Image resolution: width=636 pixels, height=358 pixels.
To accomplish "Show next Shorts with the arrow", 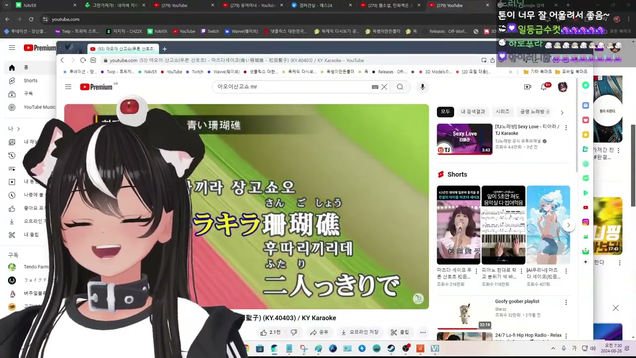I will pos(568,225).
